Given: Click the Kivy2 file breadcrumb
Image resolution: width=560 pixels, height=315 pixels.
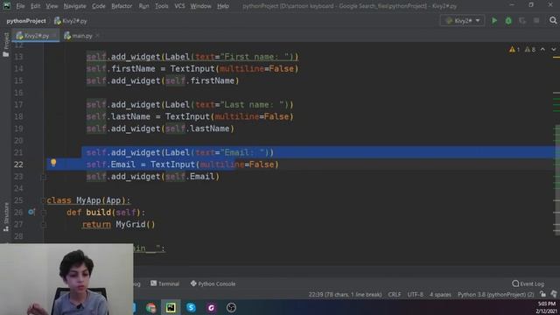Looking at the screenshot, I should pos(71,21).
